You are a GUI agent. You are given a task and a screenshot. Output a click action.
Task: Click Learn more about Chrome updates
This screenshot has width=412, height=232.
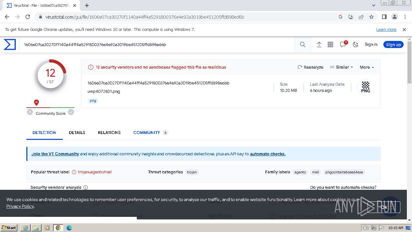[x=386, y=29]
